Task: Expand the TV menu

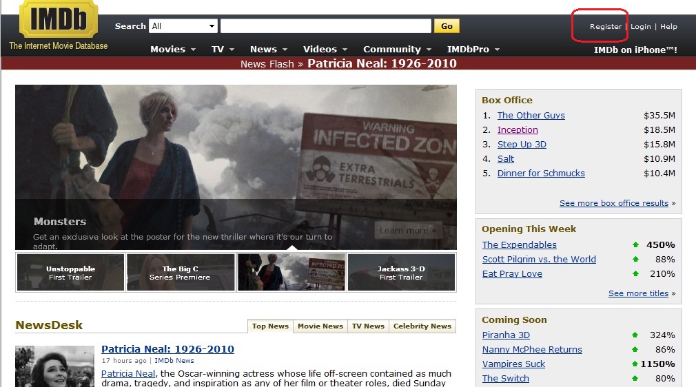Action: pos(223,50)
